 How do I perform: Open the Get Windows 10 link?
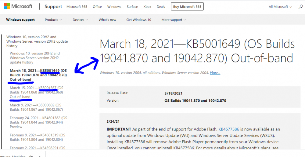pyautogui.click(x=139, y=19)
